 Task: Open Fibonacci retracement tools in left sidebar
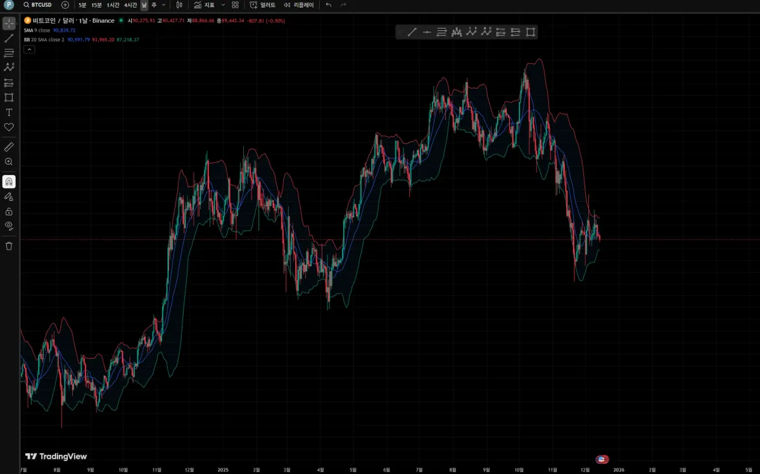[x=9, y=53]
